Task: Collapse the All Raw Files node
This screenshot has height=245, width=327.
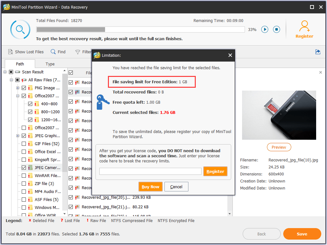Action: pyautogui.click(x=12, y=80)
